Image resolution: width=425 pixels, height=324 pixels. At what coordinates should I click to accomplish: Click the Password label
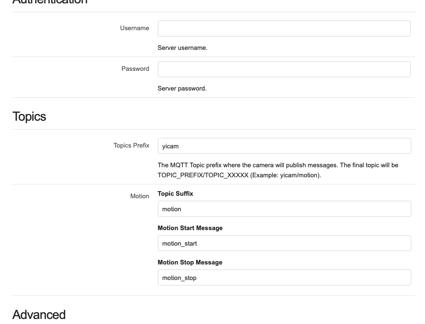[135, 69]
